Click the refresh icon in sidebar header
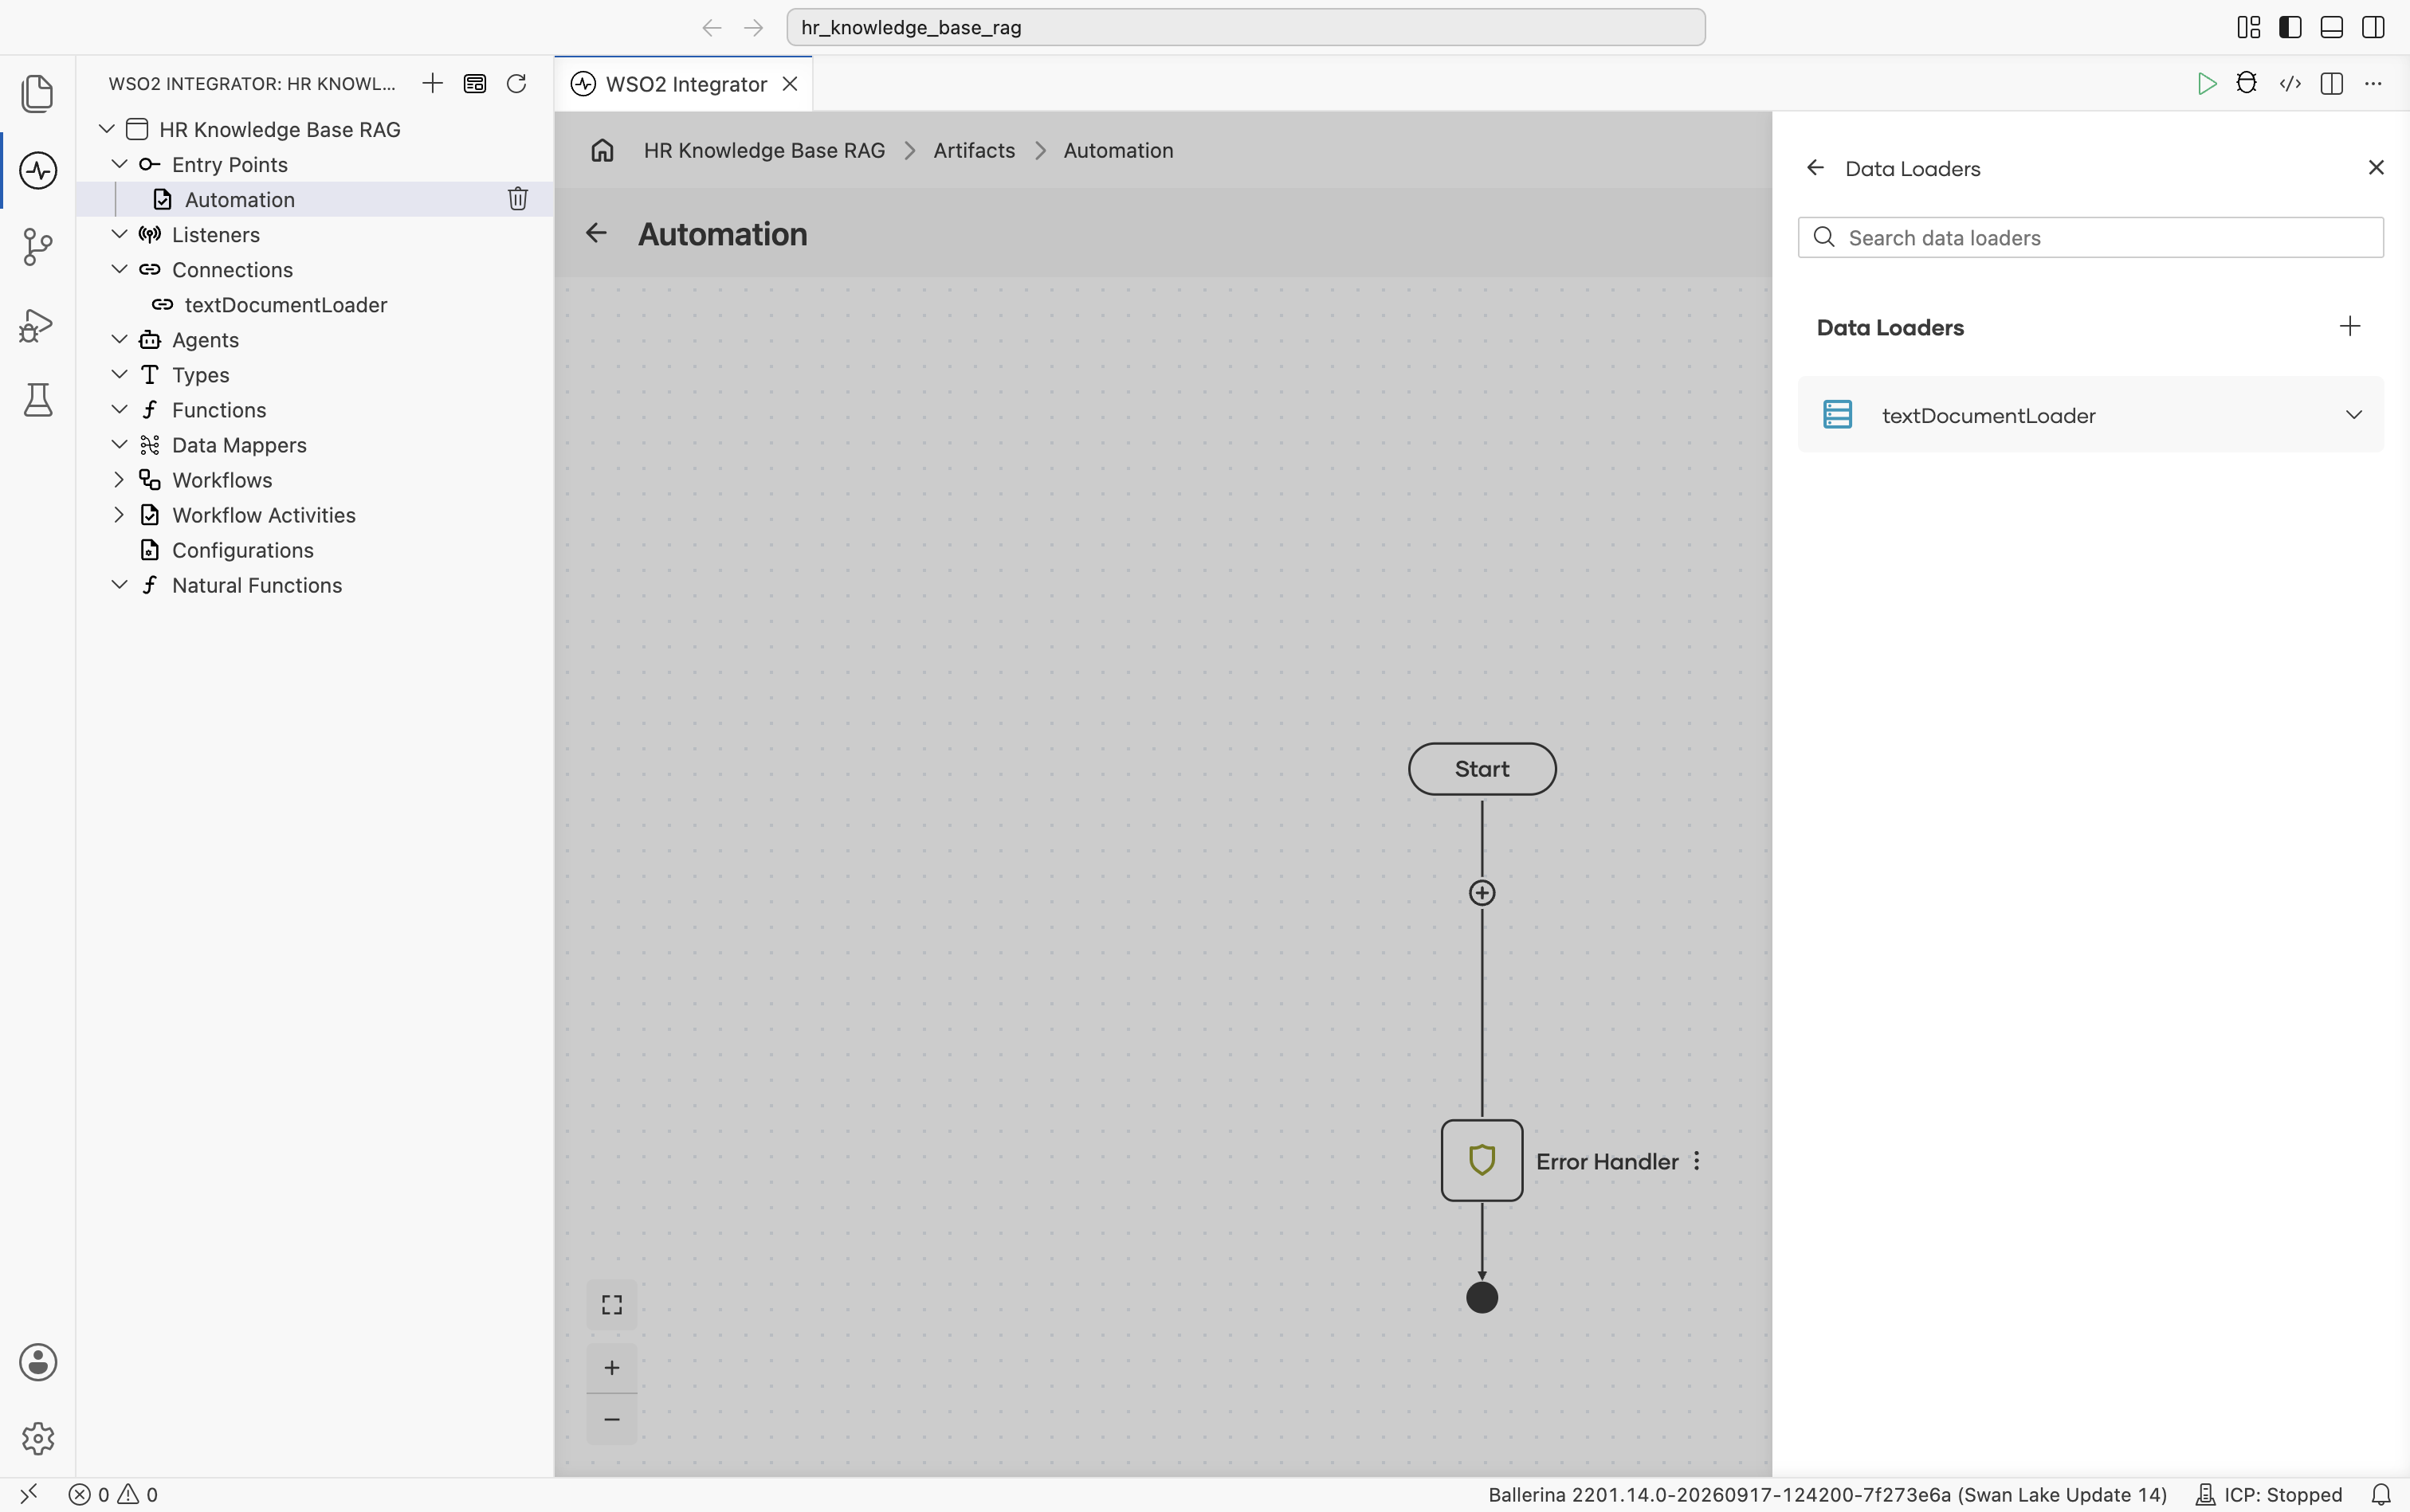Screen dimensions: 2410x1512 click(516, 83)
